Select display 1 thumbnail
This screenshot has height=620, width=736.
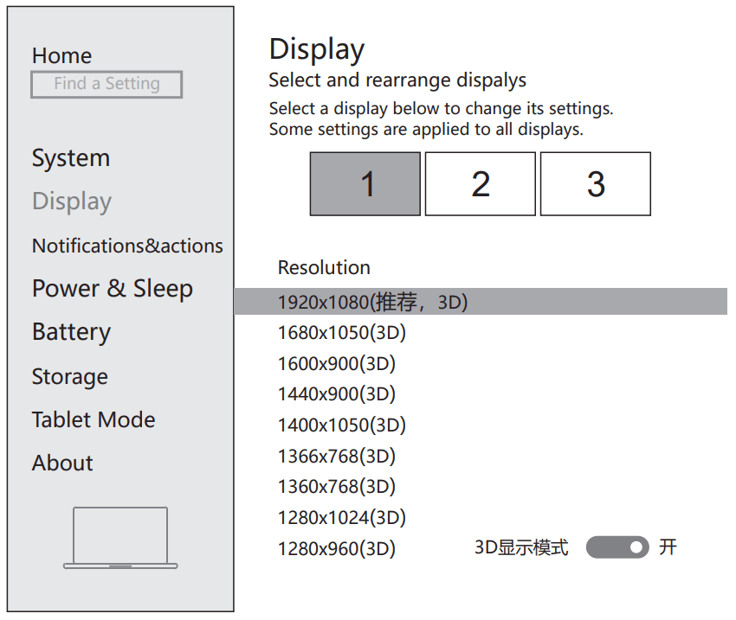click(365, 183)
